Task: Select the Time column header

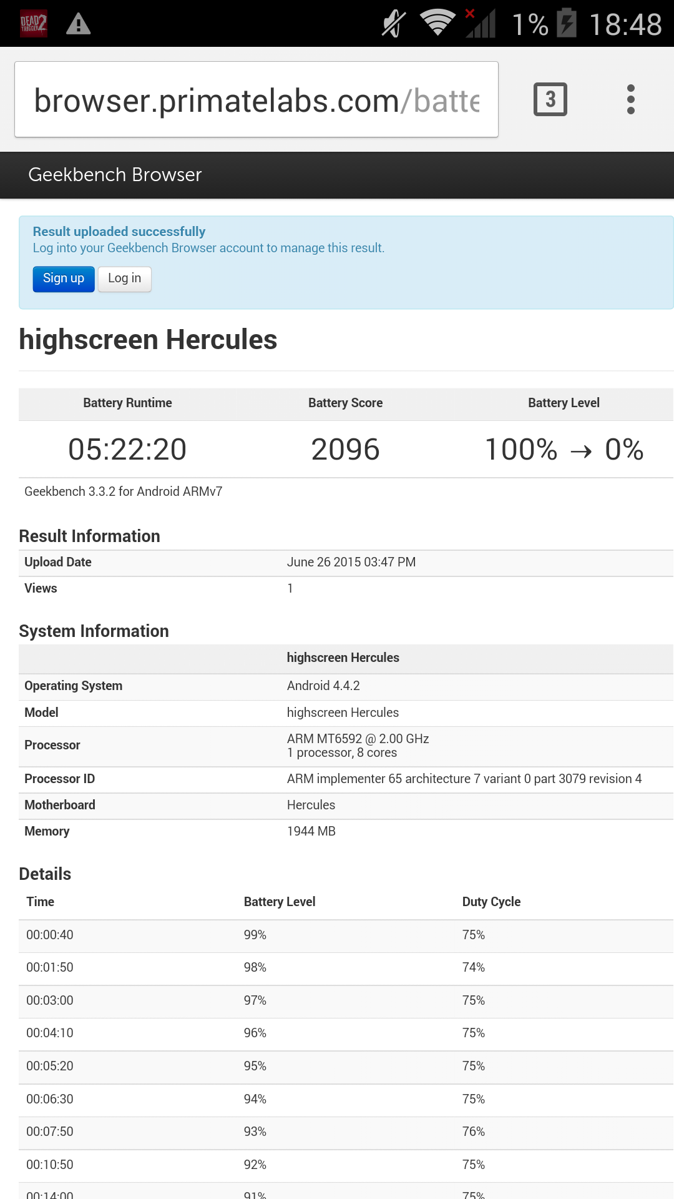Action: click(40, 902)
